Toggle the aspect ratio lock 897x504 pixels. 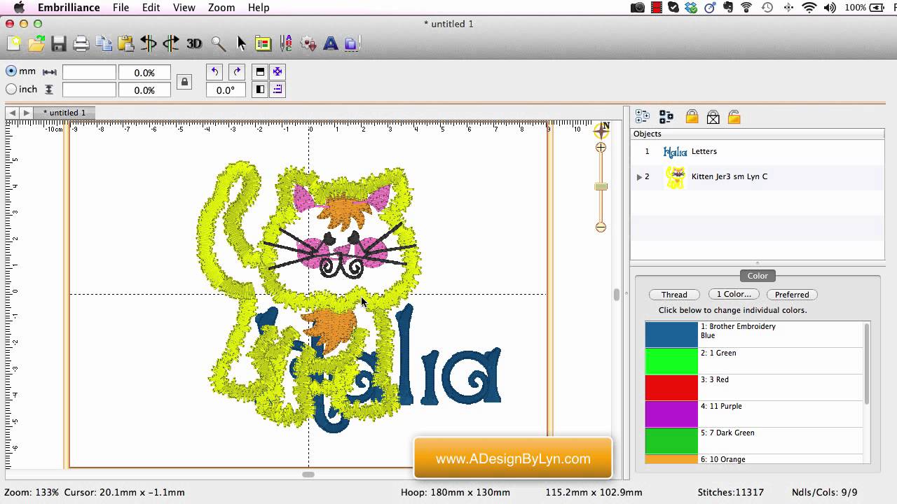[184, 81]
